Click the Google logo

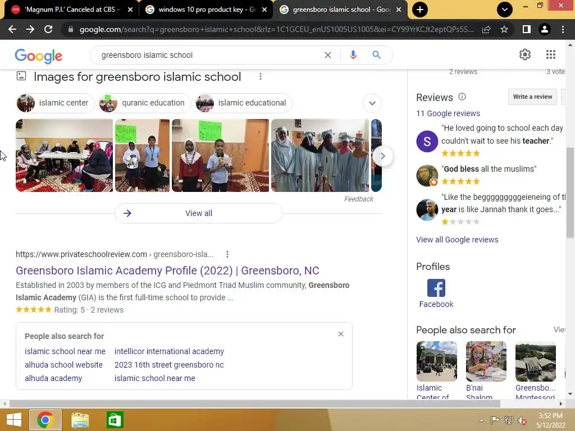tap(39, 56)
